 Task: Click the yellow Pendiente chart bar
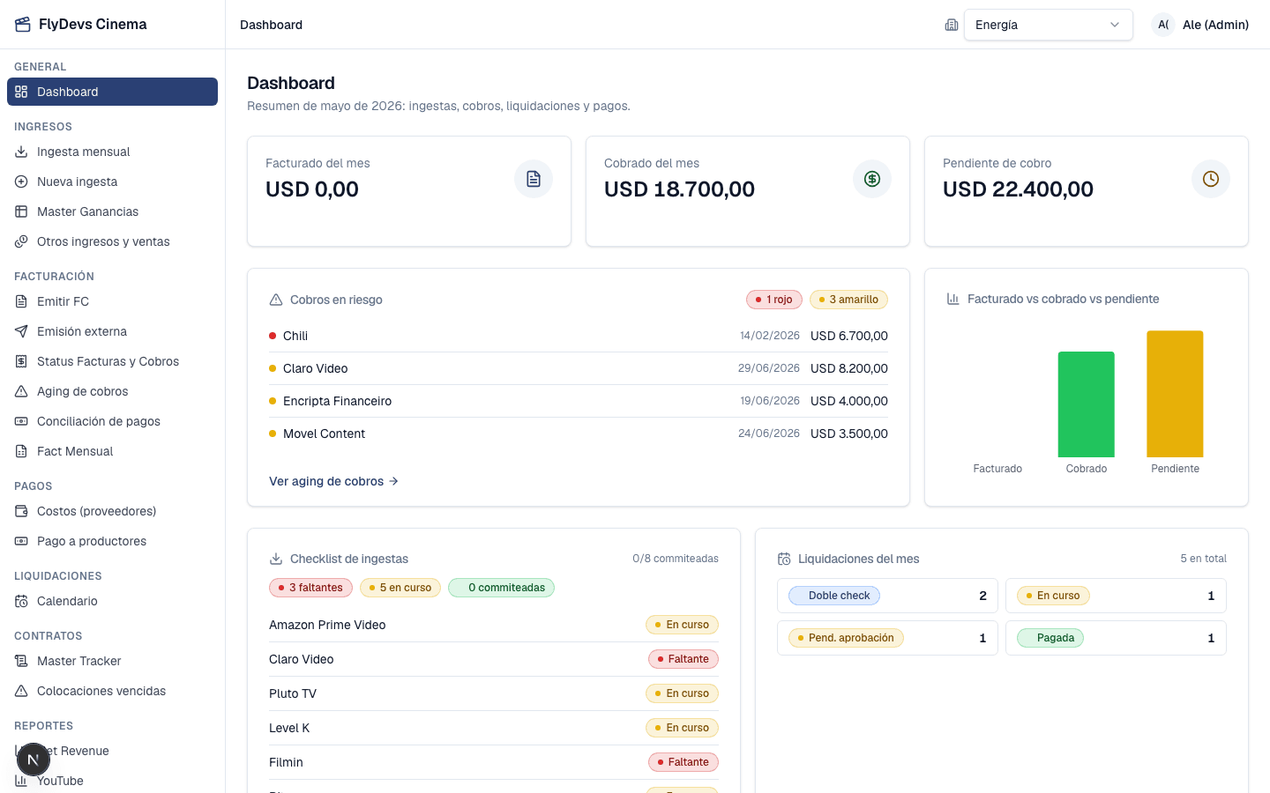(1175, 394)
